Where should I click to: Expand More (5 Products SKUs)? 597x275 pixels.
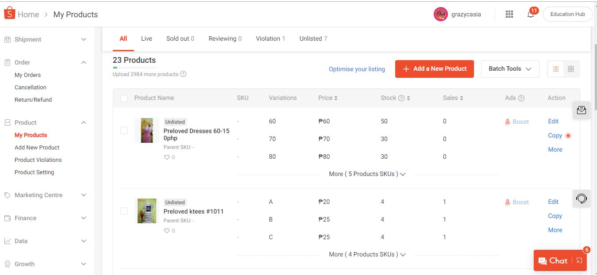tap(367, 174)
